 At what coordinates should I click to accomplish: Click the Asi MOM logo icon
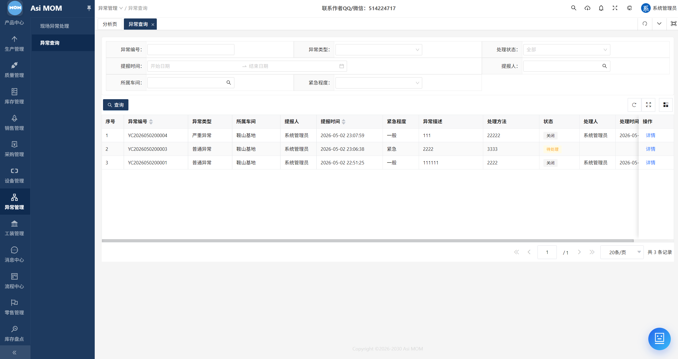click(15, 7)
